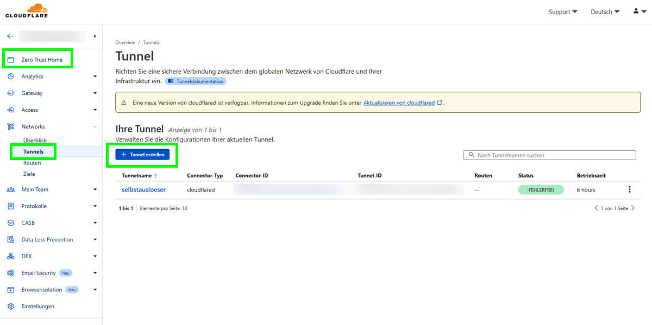Open Zero Trust Home
This screenshot has width=652, height=325.
coord(42,60)
